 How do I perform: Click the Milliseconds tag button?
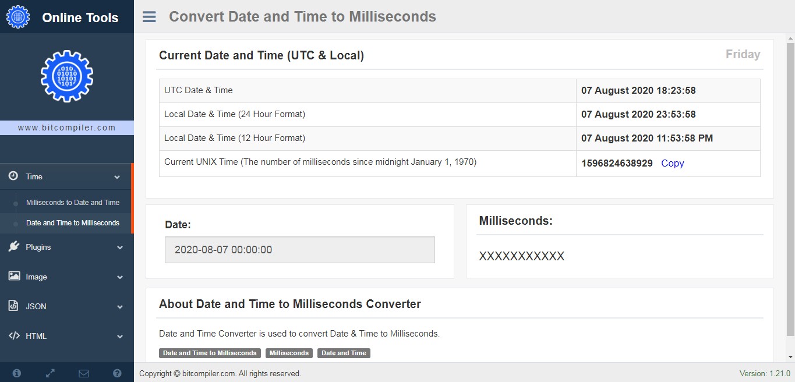289,353
